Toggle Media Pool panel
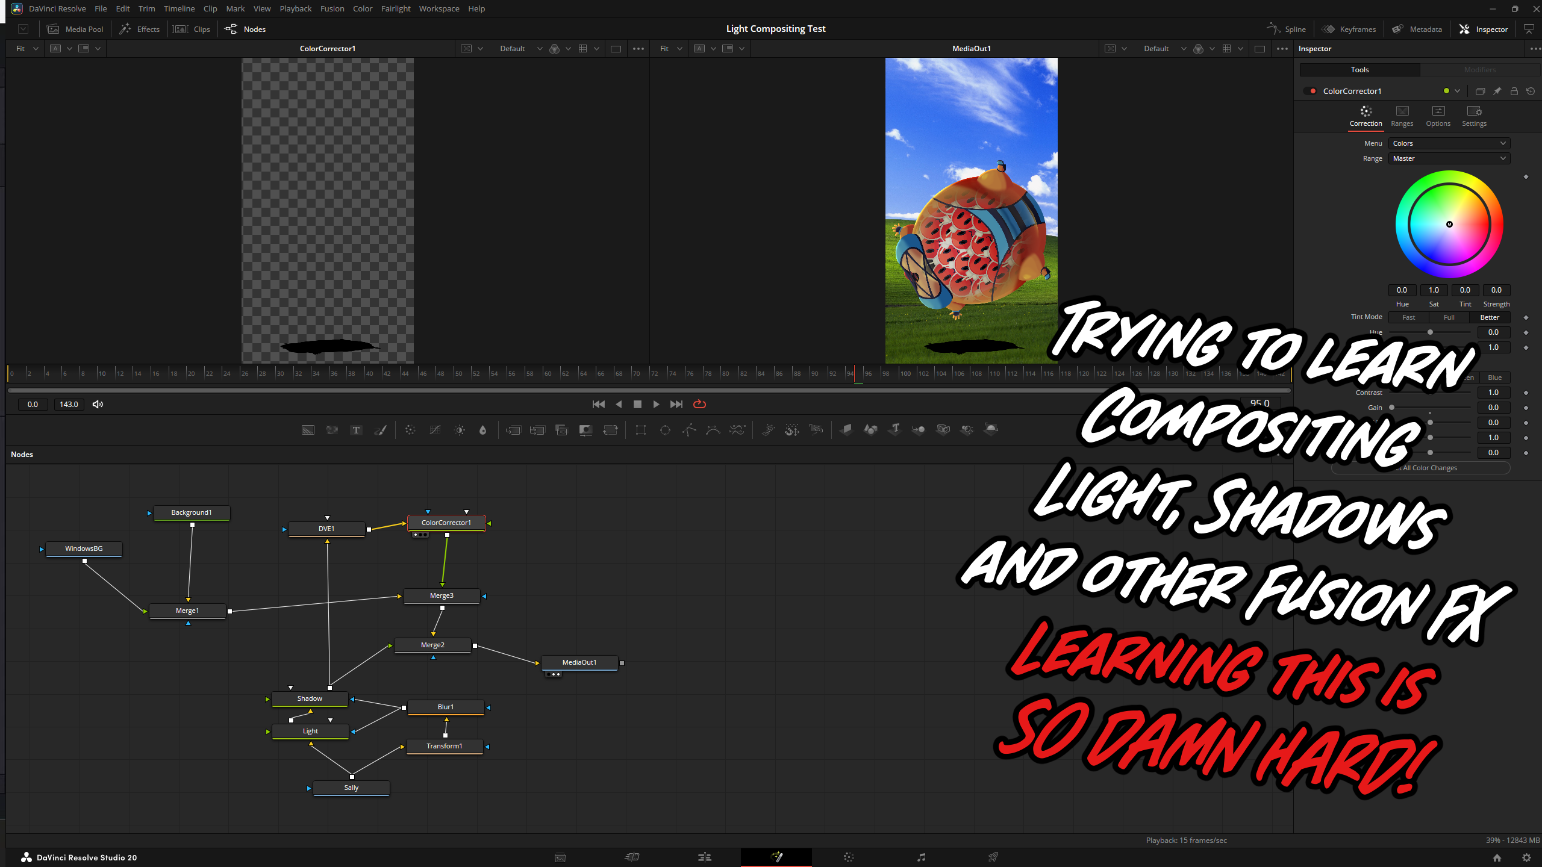The image size is (1542, 867). pyautogui.click(x=76, y=29)
